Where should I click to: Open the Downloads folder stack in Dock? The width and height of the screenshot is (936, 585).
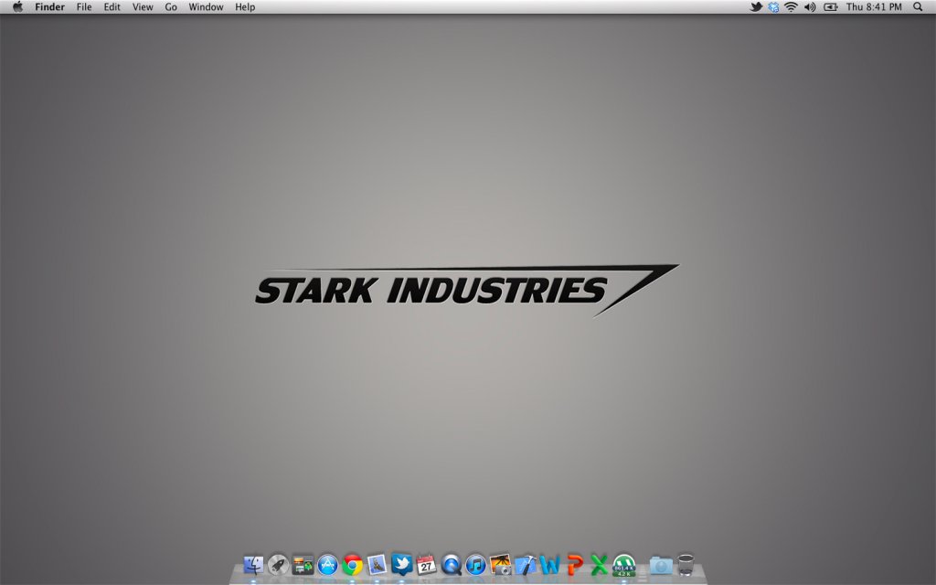click(x=661, y=565)
